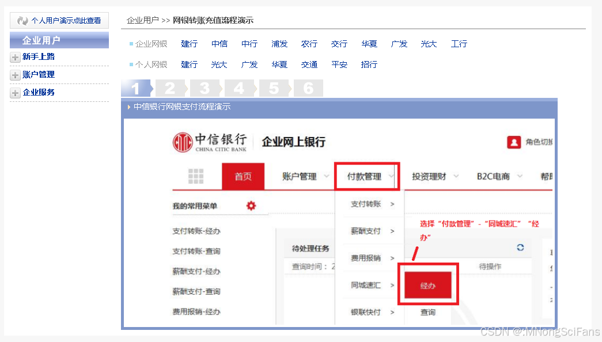Expand 费用报销 submenu entry
This screenshot has height=342, width=602.
tap(372, 258)
